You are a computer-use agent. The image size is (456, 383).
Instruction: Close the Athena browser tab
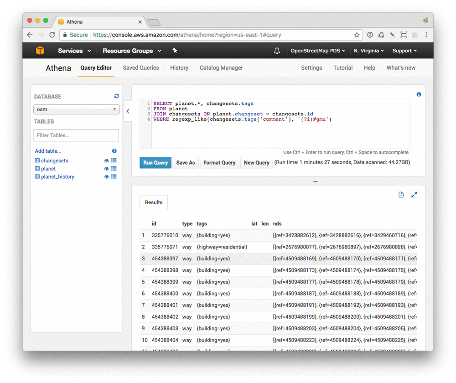(140, 22)
